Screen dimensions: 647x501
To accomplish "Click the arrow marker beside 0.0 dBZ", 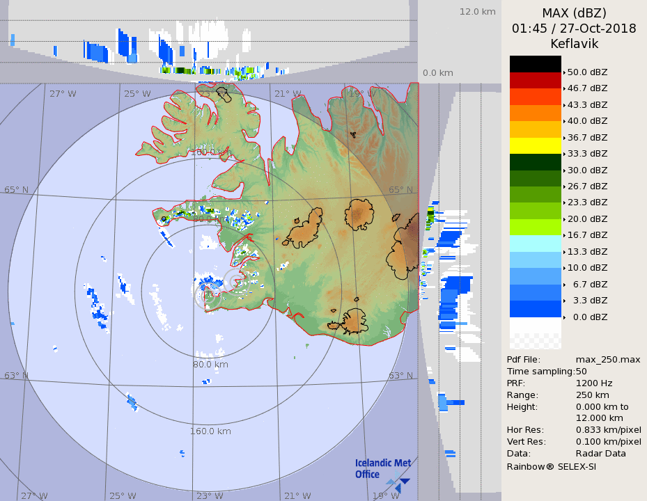I will click(x=564, y=317).
